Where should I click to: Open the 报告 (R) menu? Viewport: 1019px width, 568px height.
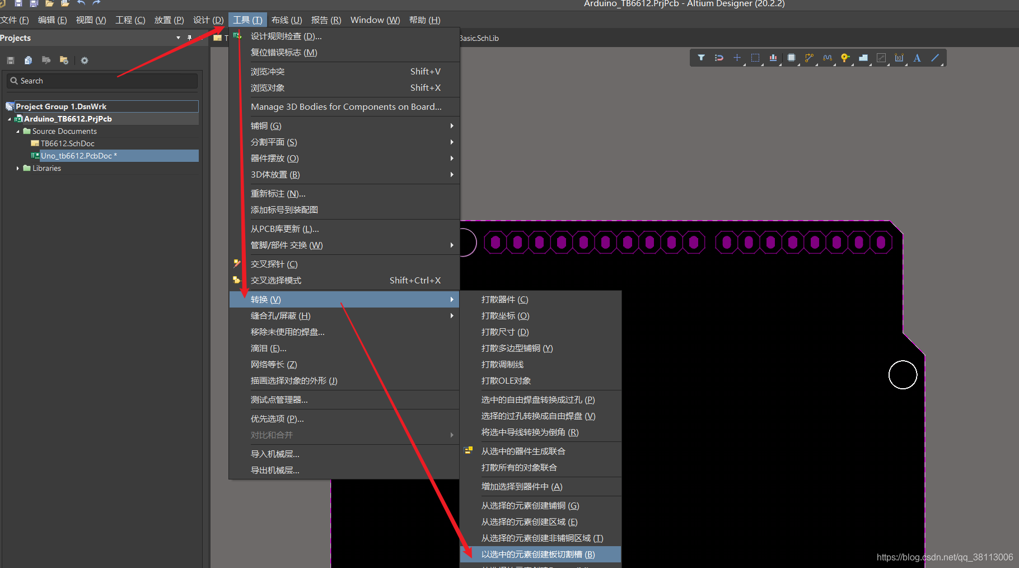pos(326,20)
